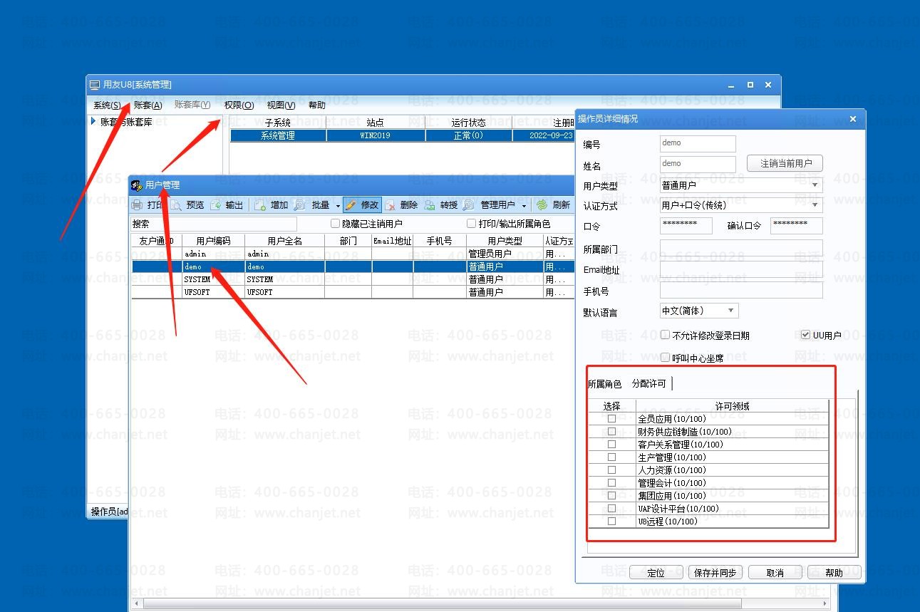Open the 帮助 menu

[x=317, y=105]
